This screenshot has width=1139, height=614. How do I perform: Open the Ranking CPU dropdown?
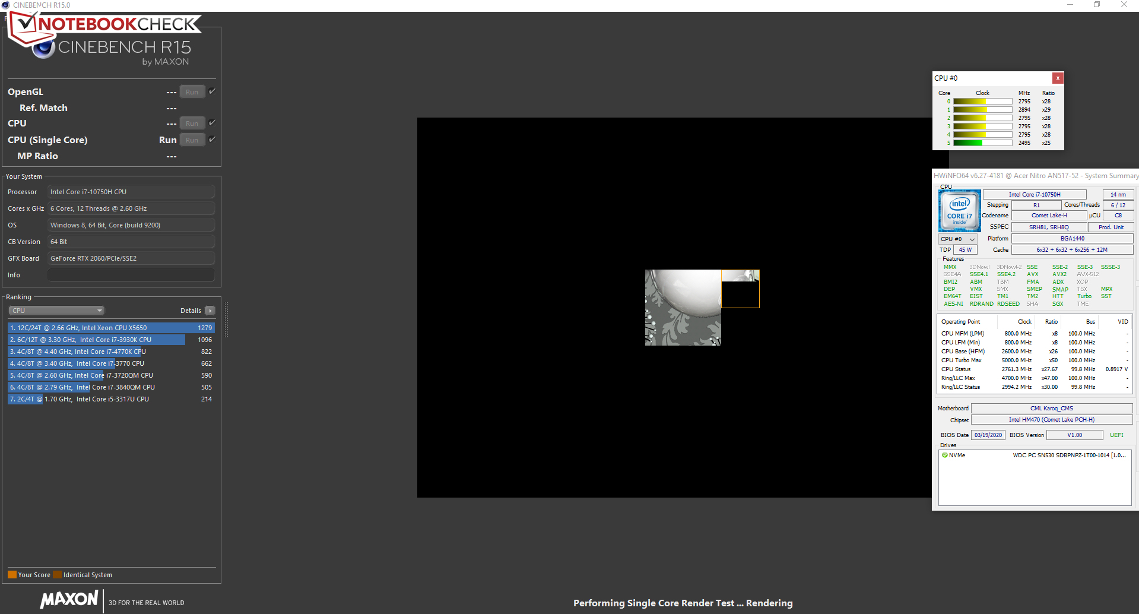pyautogui.click(x=56, y=311)
